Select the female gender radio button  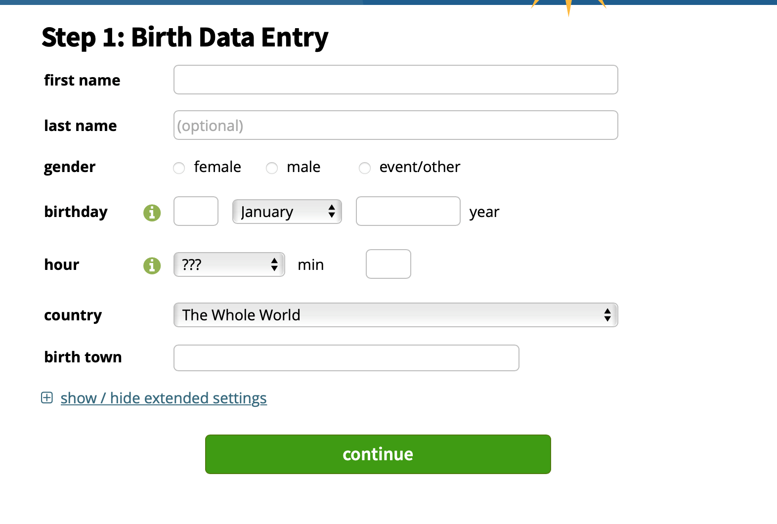[x=179, y=168]
